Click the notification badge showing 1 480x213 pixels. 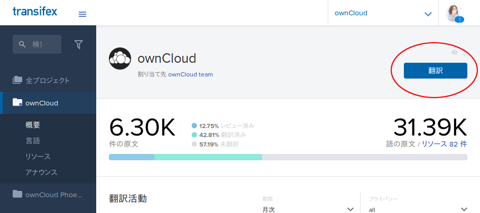click(x=459, y=20)
